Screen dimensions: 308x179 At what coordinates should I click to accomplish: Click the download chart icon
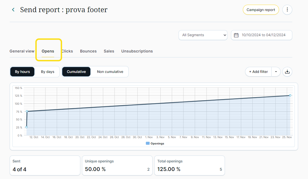tap(287, 72)
